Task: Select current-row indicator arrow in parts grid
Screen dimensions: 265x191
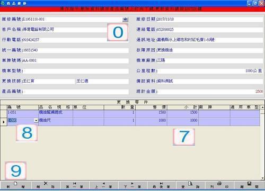Action: tap(4, 122)
